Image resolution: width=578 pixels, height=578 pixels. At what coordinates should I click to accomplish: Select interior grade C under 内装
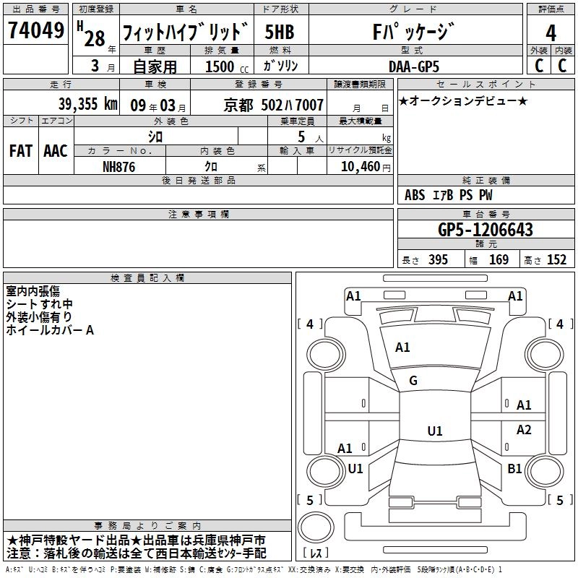point(562,66)
